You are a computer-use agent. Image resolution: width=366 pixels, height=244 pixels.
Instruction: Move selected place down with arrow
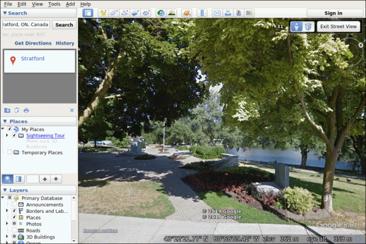(x=56, y=179)
